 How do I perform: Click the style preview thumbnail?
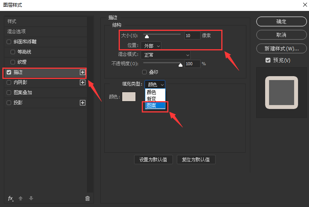282,93
